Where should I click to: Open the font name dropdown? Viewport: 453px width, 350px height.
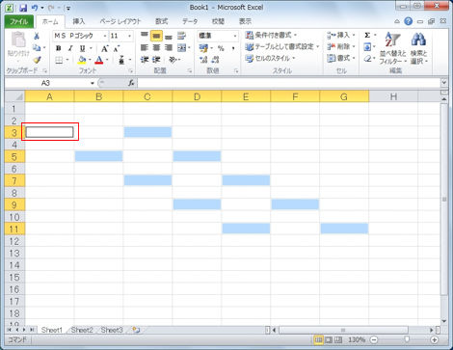point(105,36)
